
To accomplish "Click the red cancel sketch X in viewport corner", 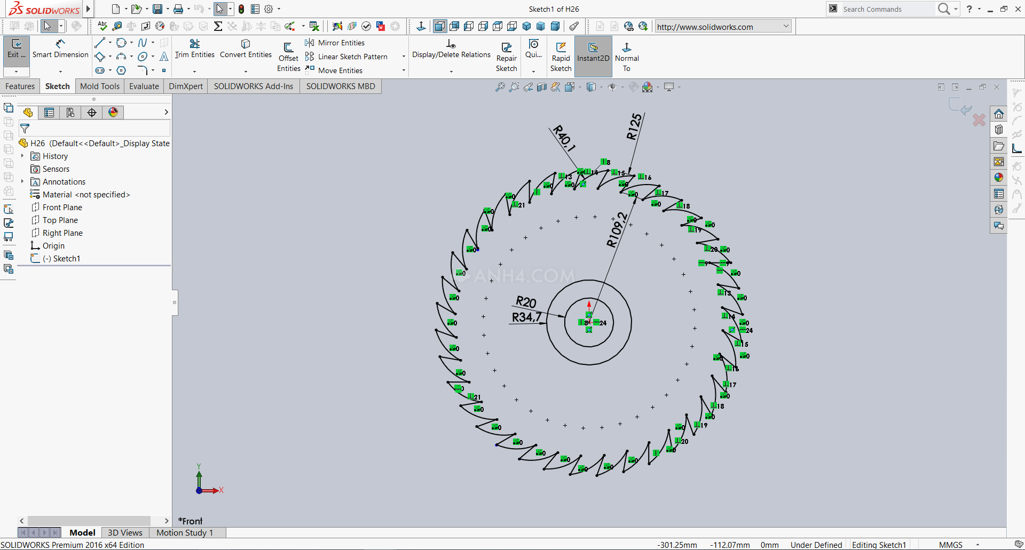I will coord(979,120).
